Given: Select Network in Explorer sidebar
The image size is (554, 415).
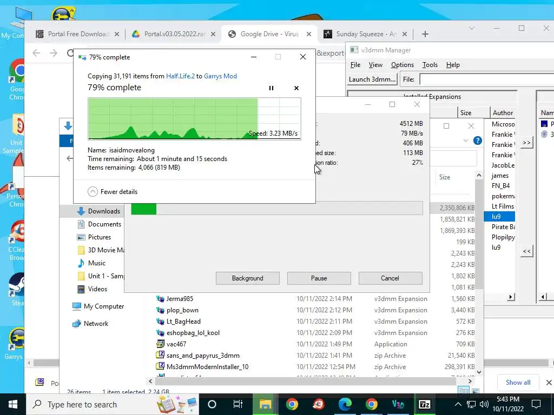Looking at the screenshot, I should tap(90, 323).
